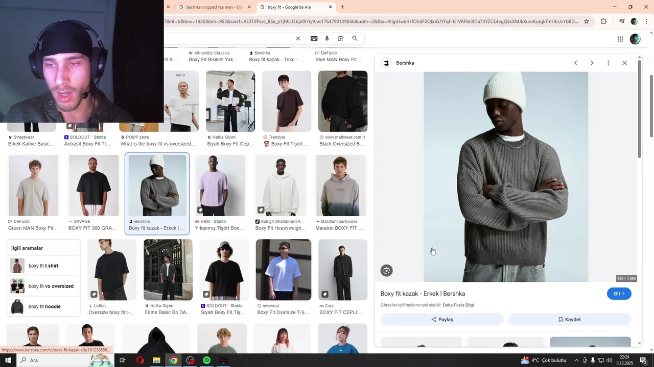654x367 pixels.
Task: Open DeFacto Green MAN Boxy Fit thumbnail
Action: coord(33,186)
